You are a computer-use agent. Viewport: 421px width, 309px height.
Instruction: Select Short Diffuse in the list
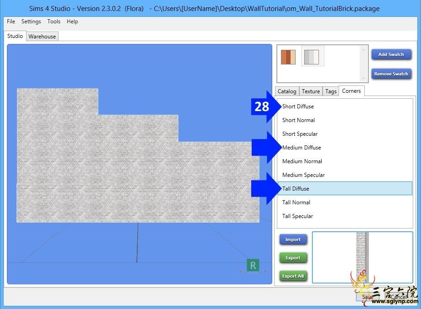pyautogui.click(x=345, y=107)
